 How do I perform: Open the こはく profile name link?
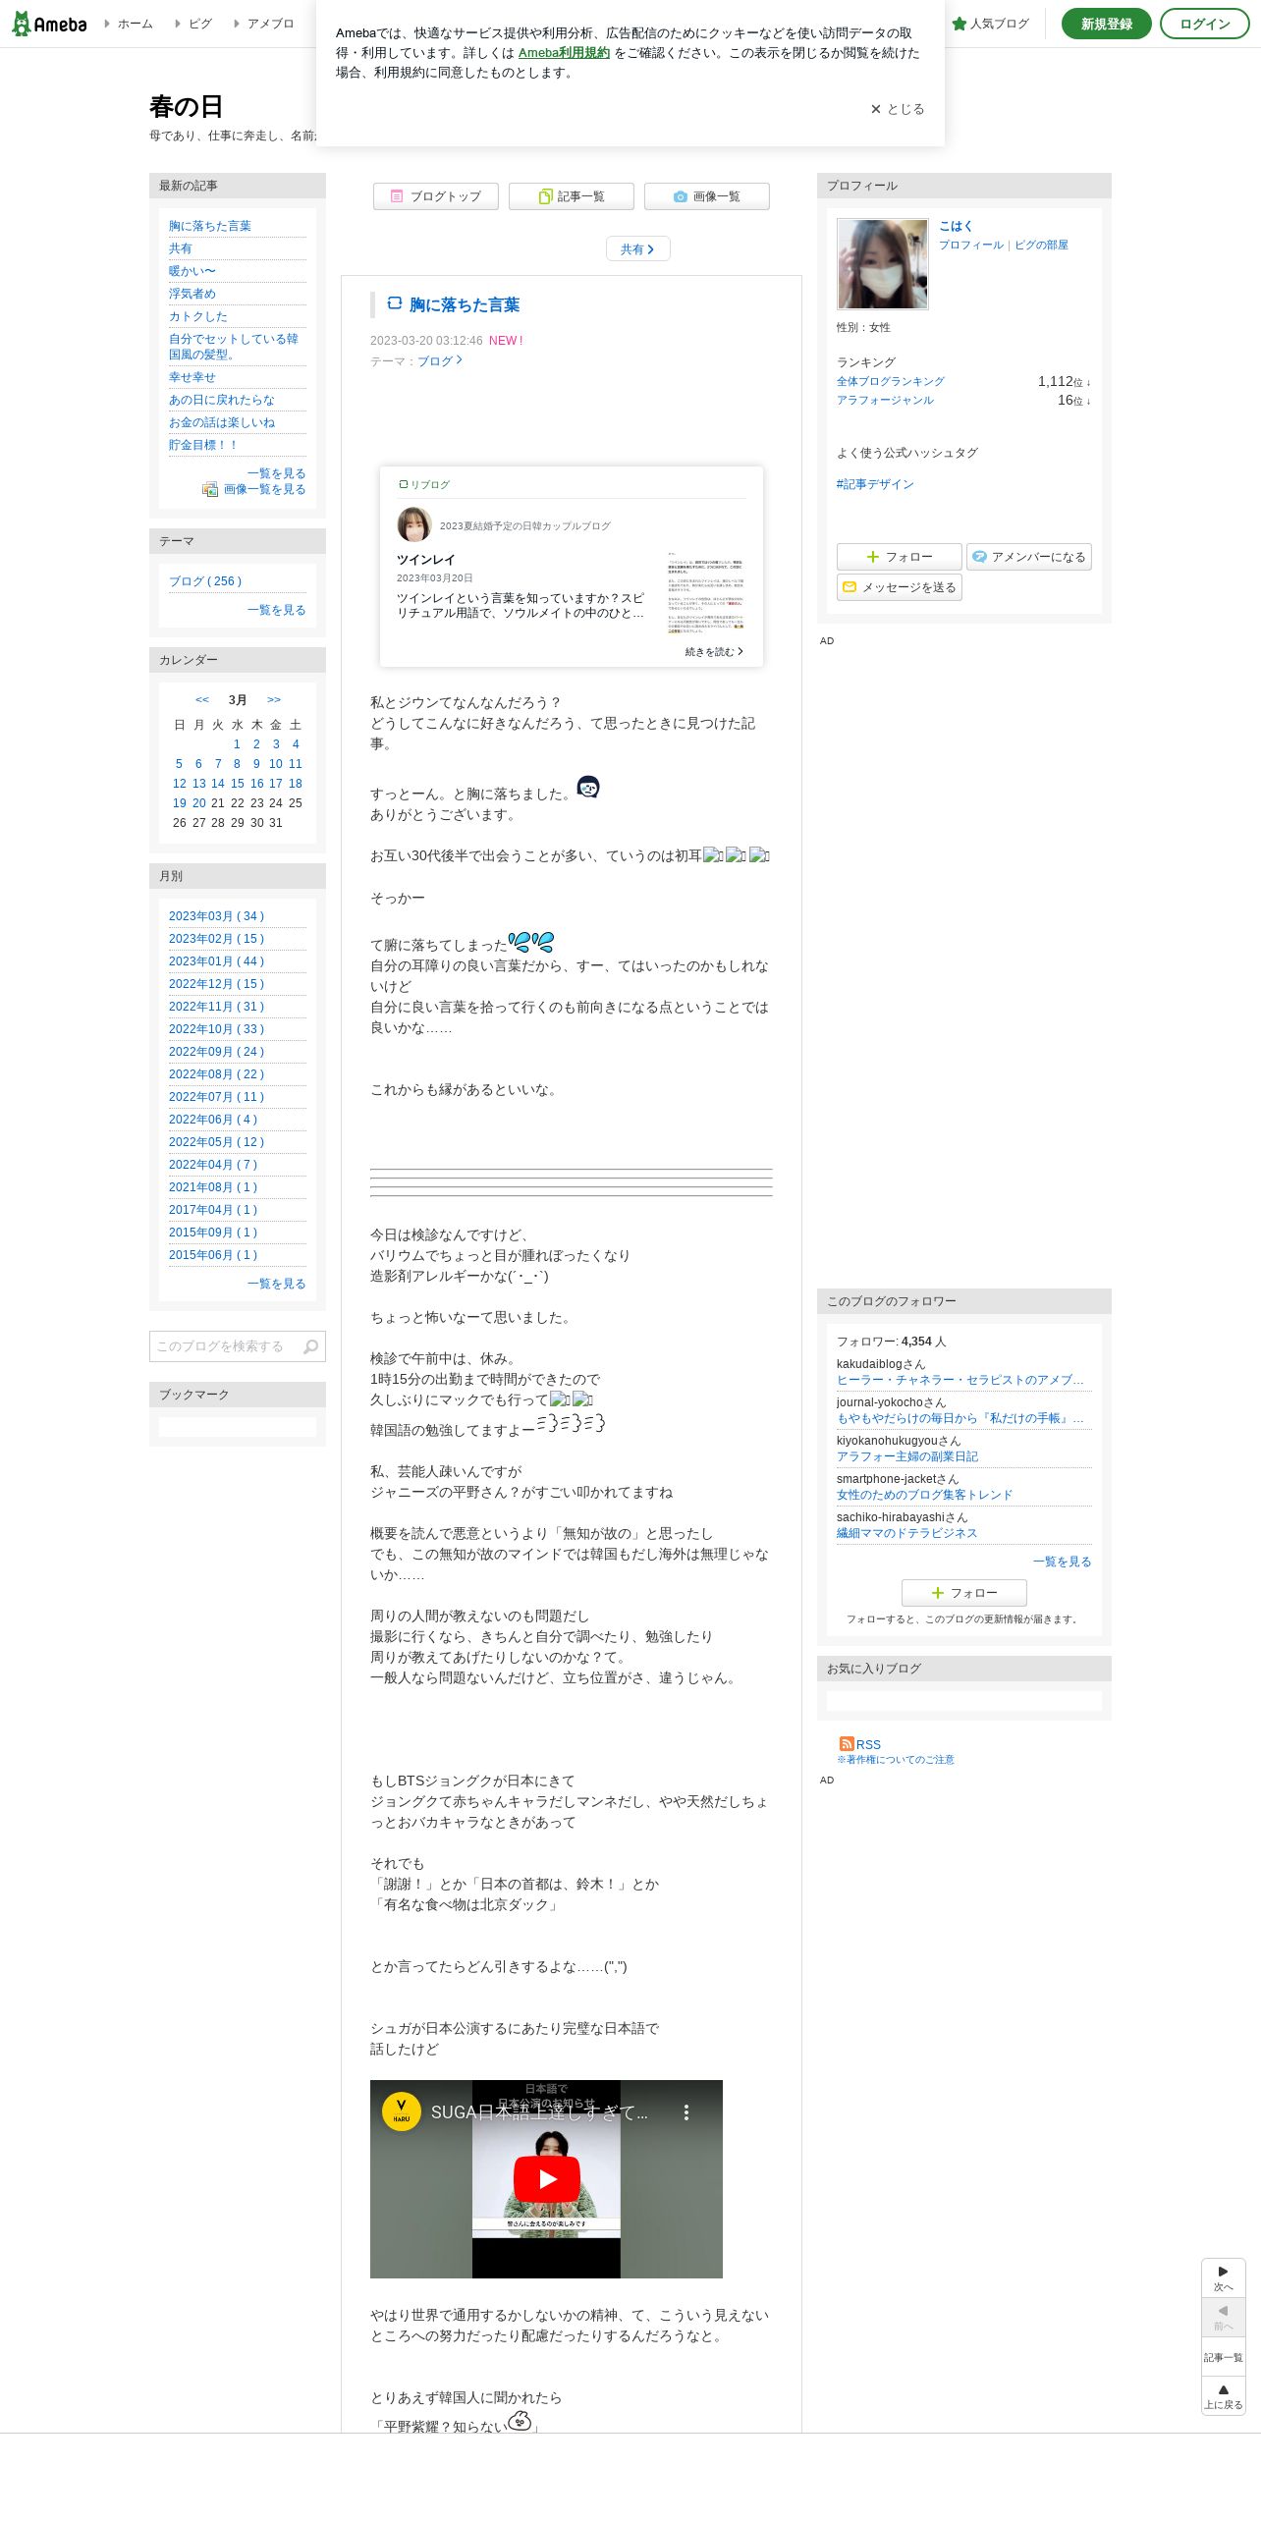[x=955, y=226]
